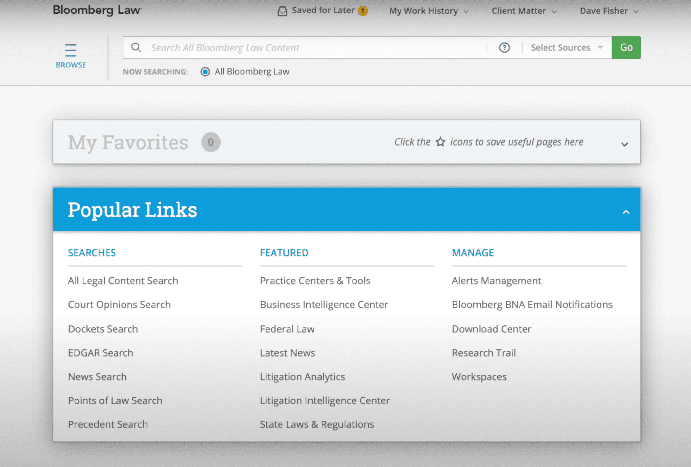Open the Browse hamburger menu

pos(71,51)
